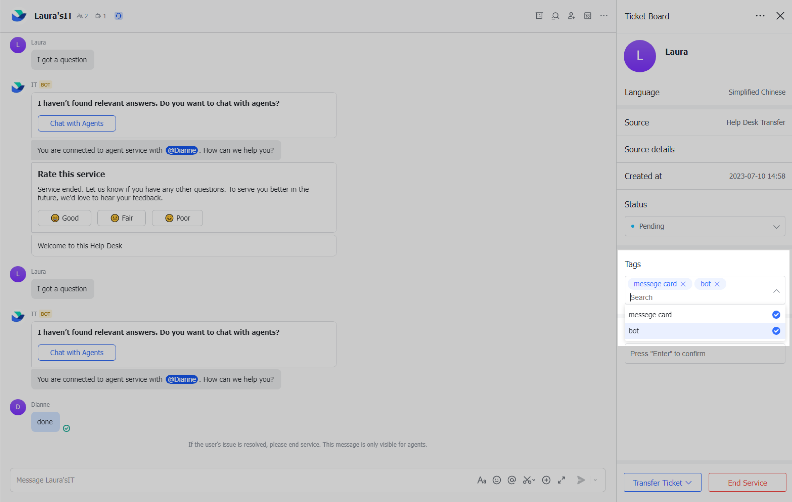
Task: Click the End Service button
Action: 747,482
